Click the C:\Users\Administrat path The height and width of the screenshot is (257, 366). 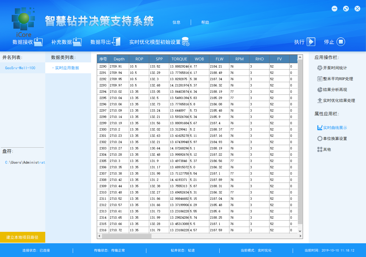(x=25, y=162)
